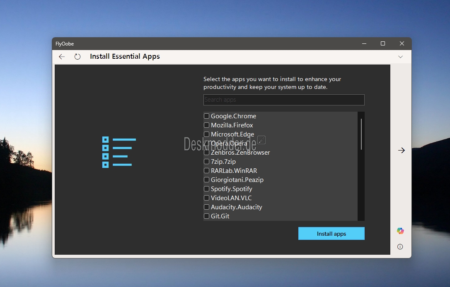Click the Install apps button

point(331,233)
